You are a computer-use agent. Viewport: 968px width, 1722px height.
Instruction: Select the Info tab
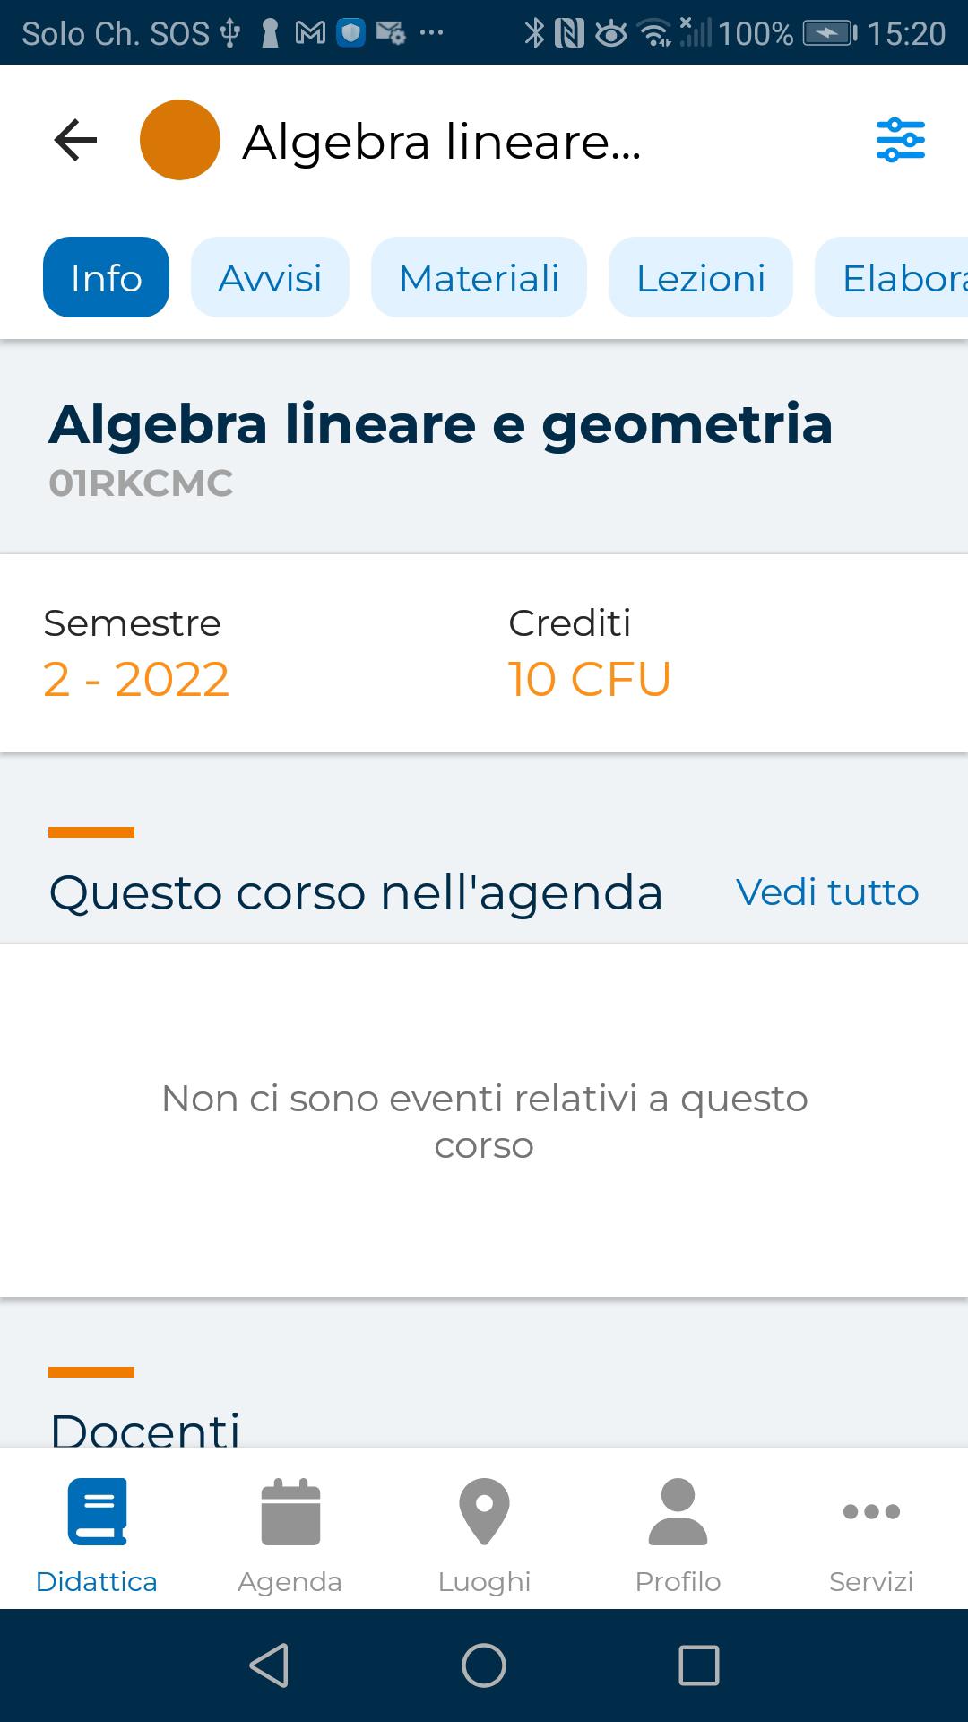tap(106, 277)
